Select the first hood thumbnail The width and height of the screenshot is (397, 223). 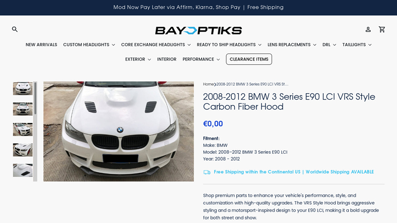click(23, 89)
